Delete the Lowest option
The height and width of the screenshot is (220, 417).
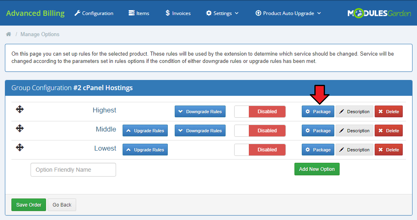[x=388, y=150]
